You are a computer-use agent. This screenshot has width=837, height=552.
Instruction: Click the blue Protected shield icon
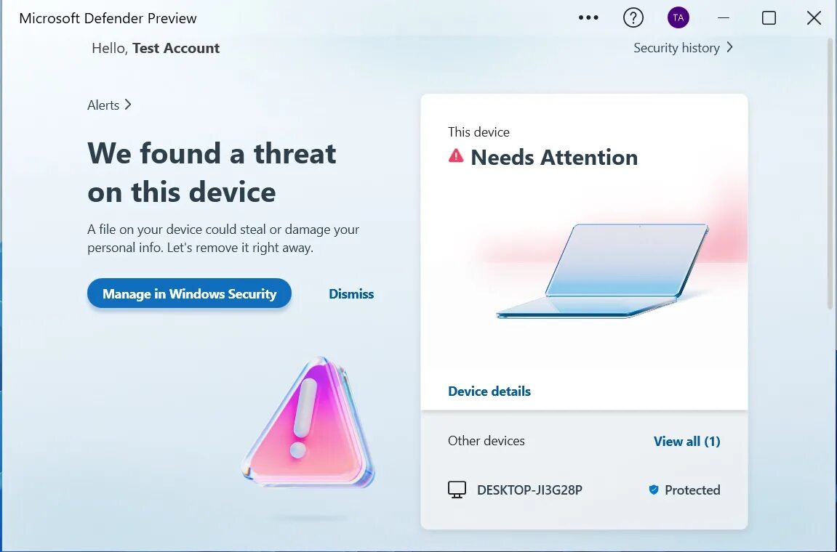[653, 490]
